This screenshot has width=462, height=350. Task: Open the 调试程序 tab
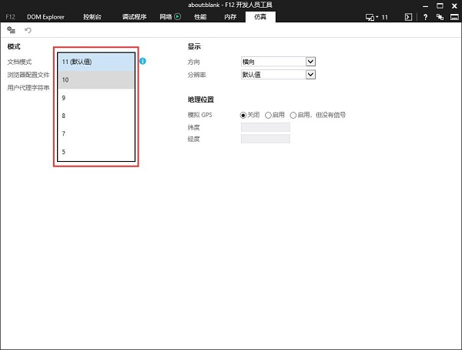click(134, 17)
